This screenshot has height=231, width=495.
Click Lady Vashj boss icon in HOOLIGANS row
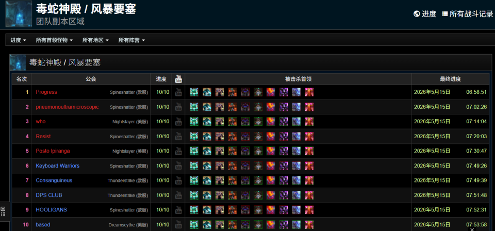coord(258,210)
